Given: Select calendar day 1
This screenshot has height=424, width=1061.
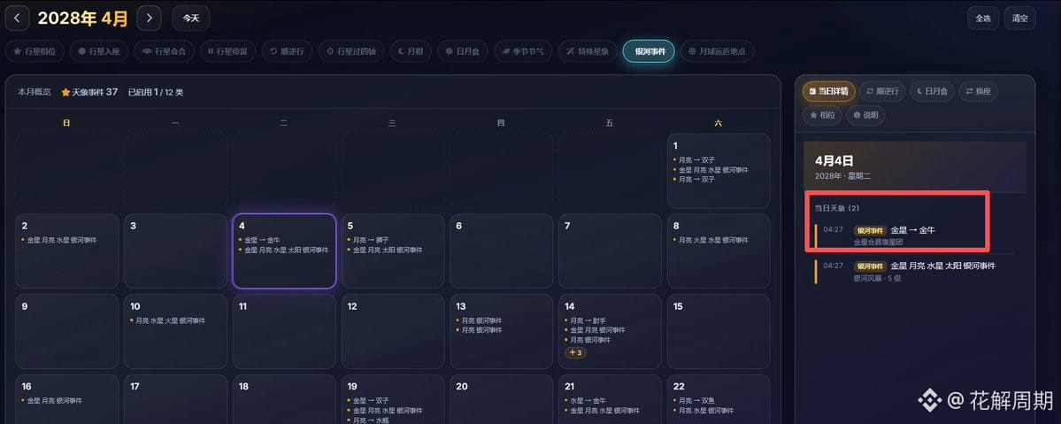Looking at the screenshot, I should (x=718, y=171).
